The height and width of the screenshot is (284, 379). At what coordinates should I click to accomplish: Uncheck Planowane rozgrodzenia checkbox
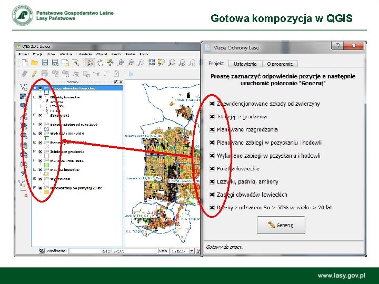click(x=212, y=129)
